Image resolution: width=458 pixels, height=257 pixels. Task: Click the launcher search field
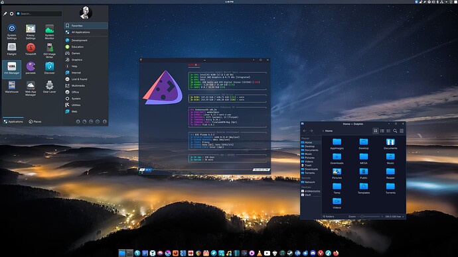point(39,14)
